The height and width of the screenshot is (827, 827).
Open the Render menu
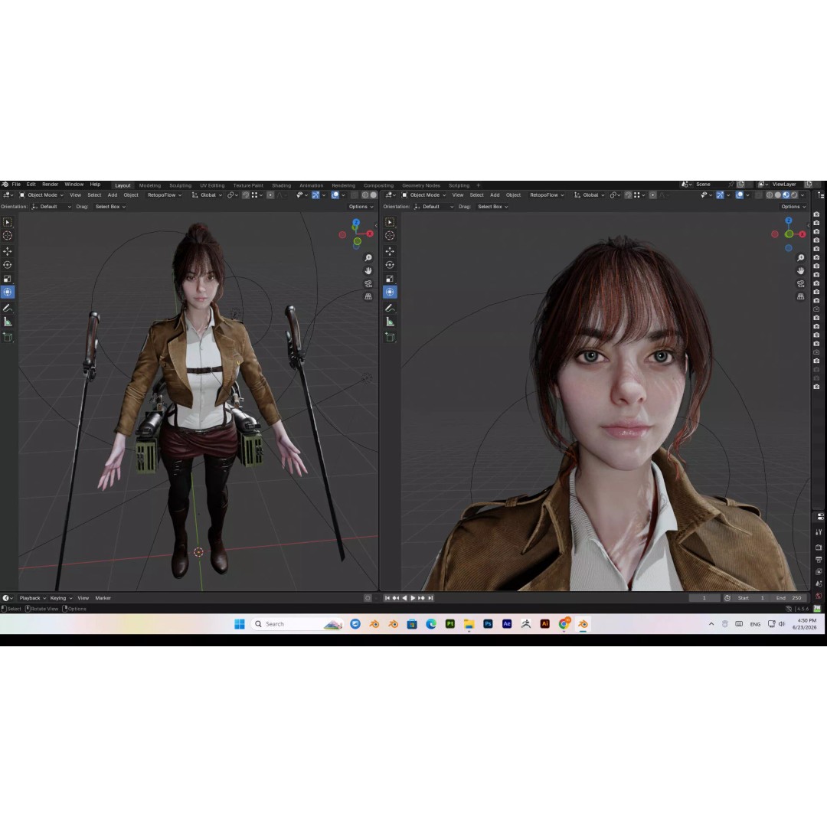(x=50, y=184)
